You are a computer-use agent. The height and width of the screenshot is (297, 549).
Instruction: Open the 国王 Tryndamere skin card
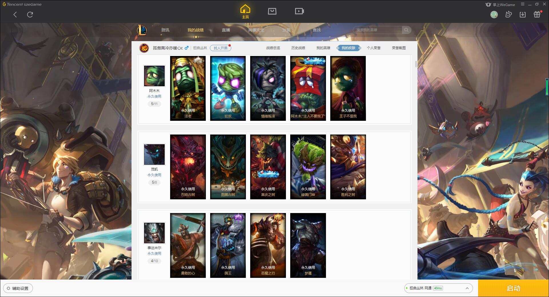pyautogui.click(x=228, y=245)
